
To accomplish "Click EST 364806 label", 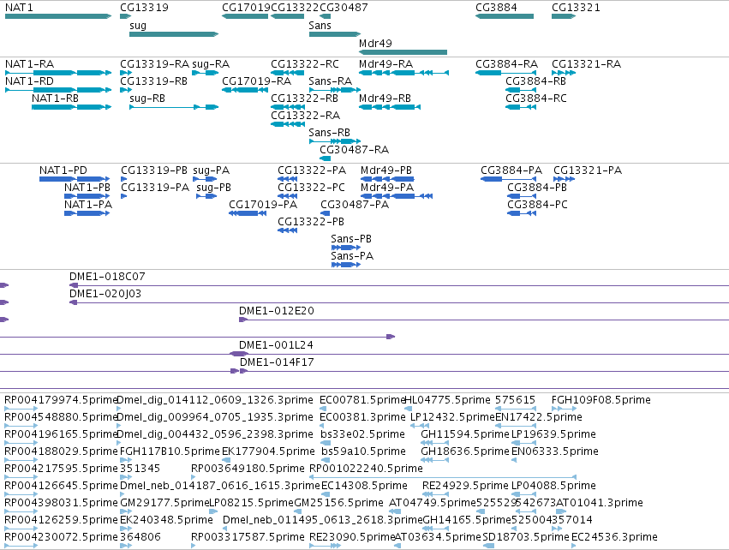I will (140, 537).
